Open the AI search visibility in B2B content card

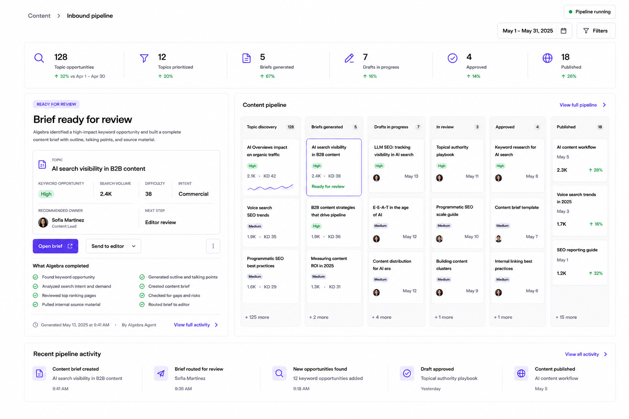pyautogui.click(x=334, y=167)
